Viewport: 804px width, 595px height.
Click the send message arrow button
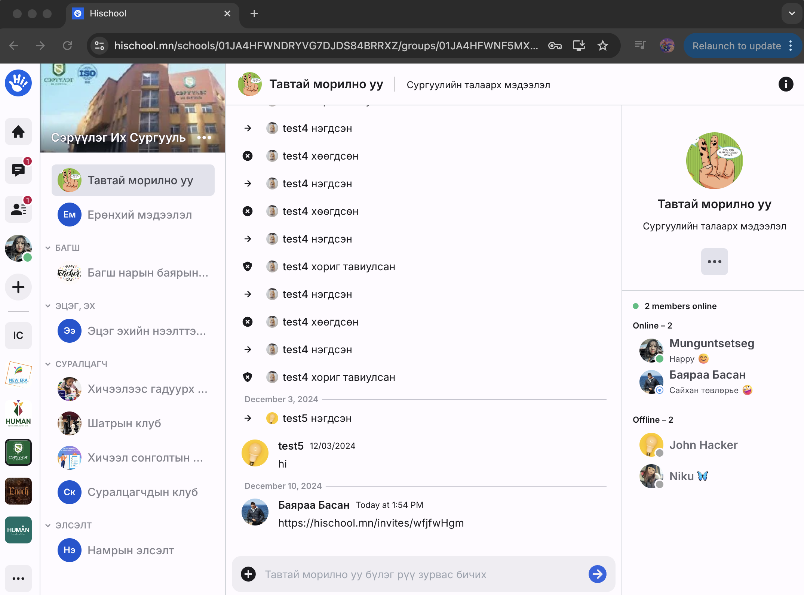click(597, 574)
